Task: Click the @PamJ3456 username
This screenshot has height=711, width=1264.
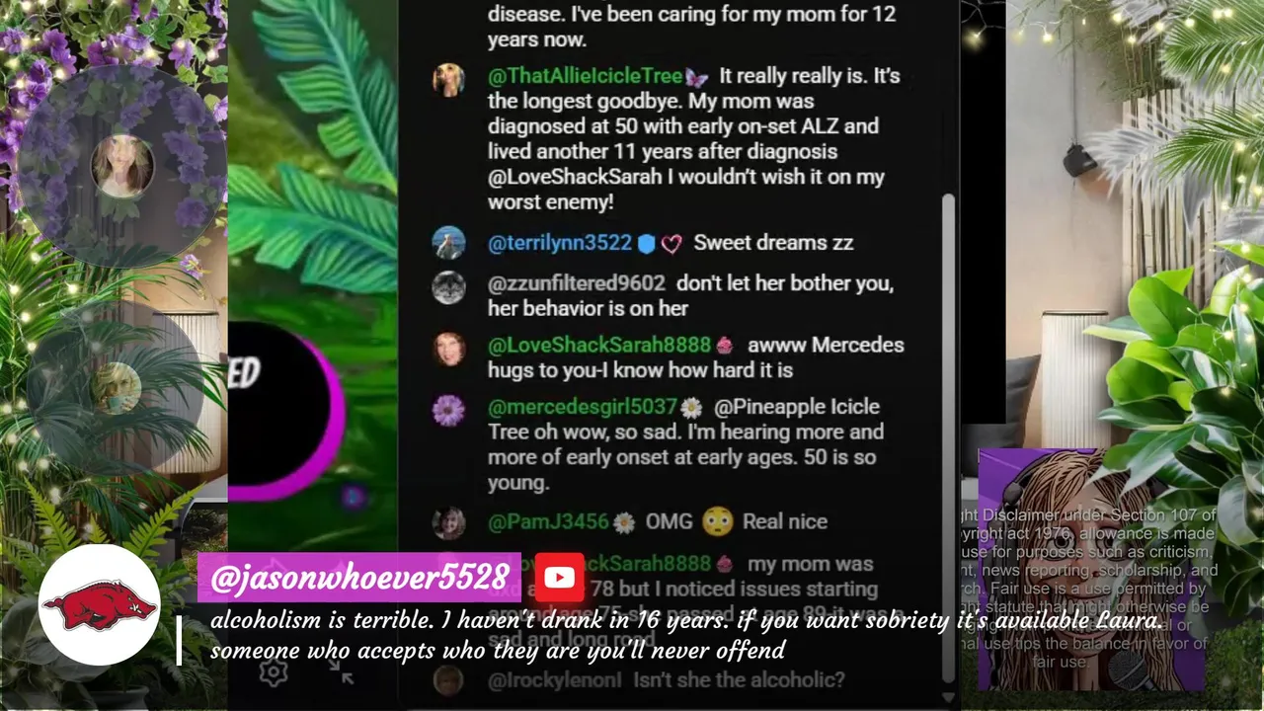Action: [548, 521]
